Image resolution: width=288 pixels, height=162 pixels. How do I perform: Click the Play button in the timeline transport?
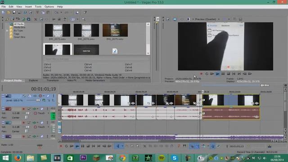click(77, 146)
